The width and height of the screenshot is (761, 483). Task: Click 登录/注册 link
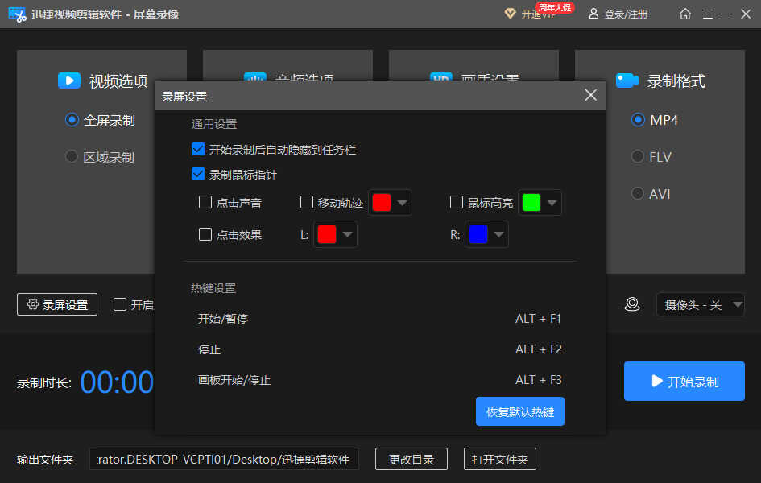tap(626, 14)
